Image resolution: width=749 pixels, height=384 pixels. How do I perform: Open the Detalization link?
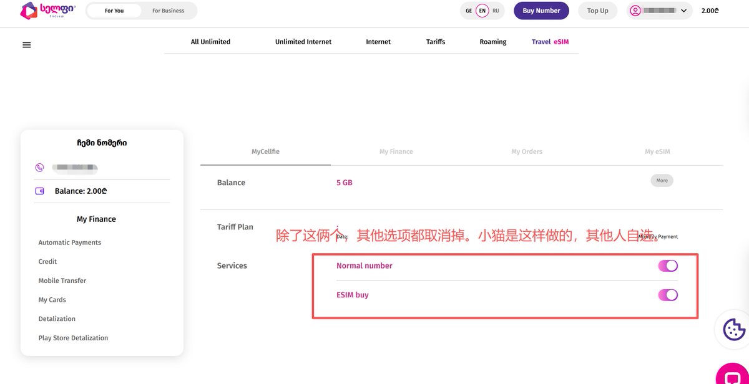(57, 319)
